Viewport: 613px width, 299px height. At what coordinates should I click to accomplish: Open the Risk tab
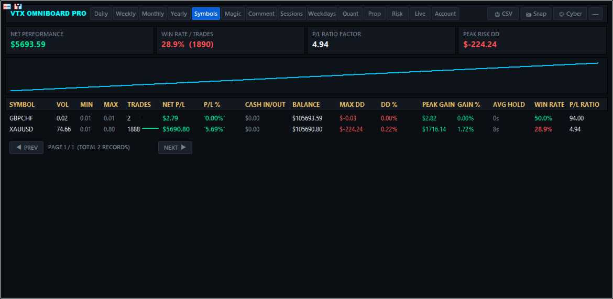397,14
